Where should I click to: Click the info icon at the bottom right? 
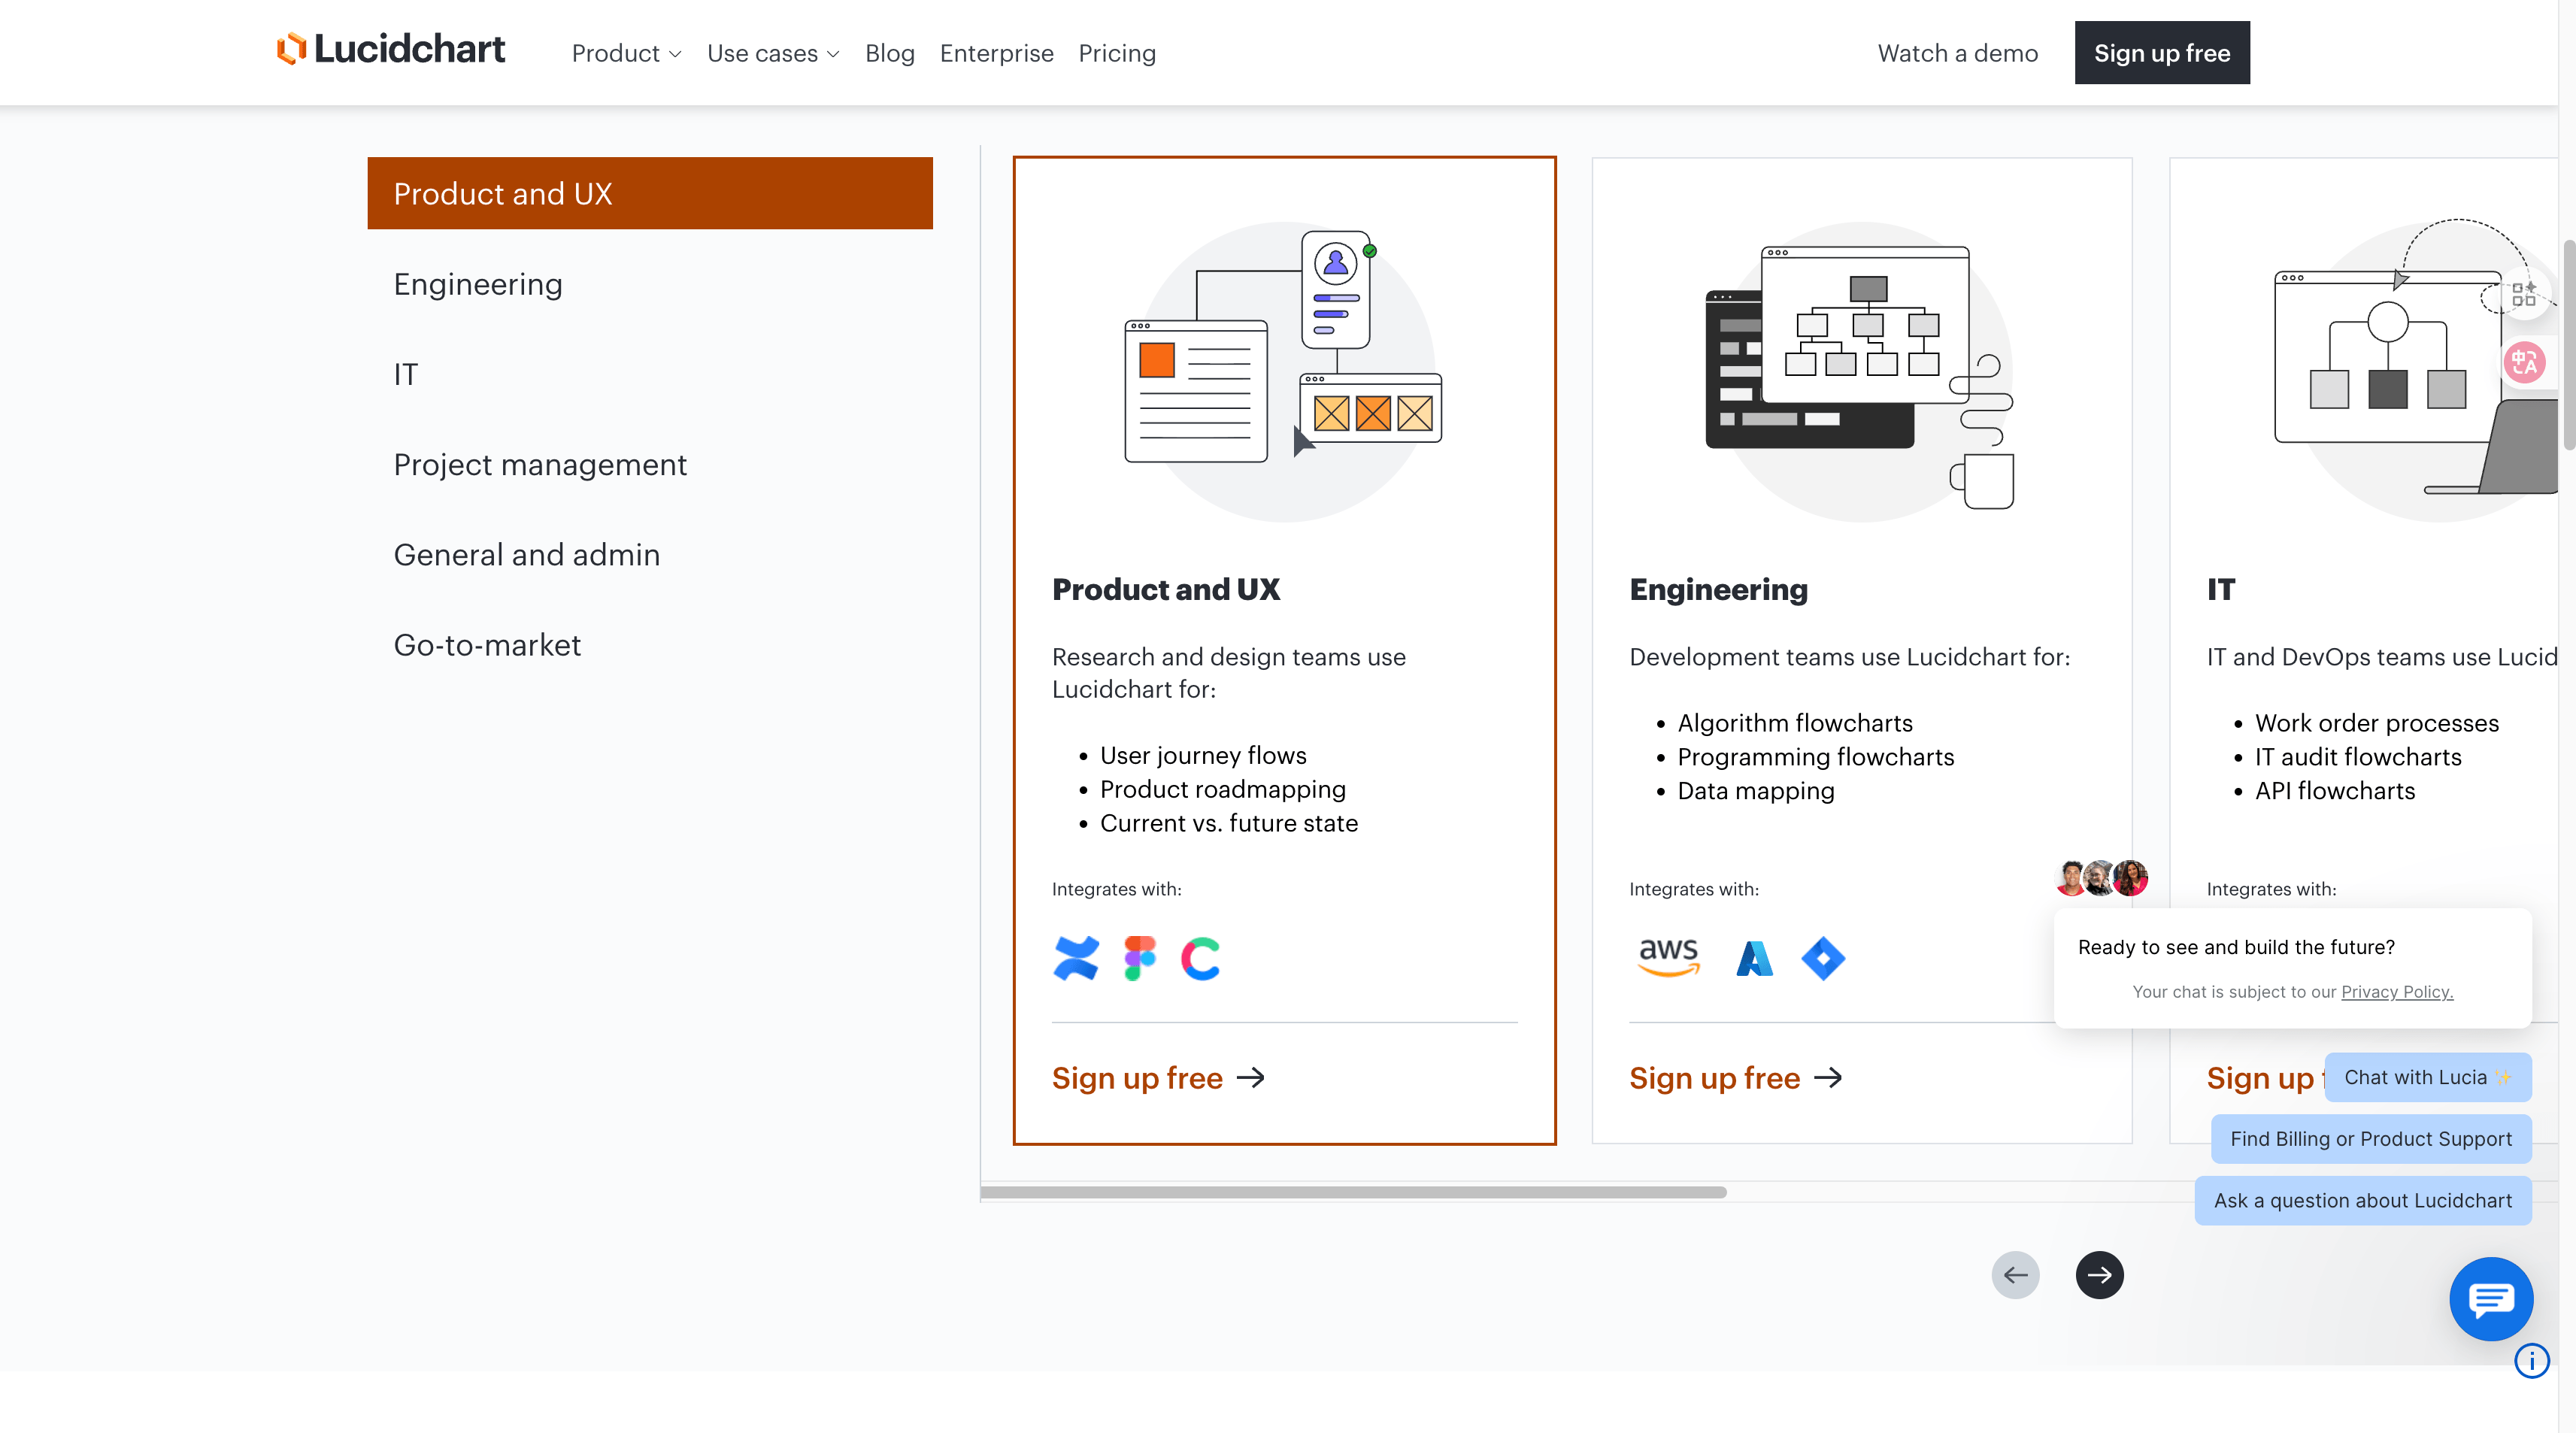pos(2532,1361)
